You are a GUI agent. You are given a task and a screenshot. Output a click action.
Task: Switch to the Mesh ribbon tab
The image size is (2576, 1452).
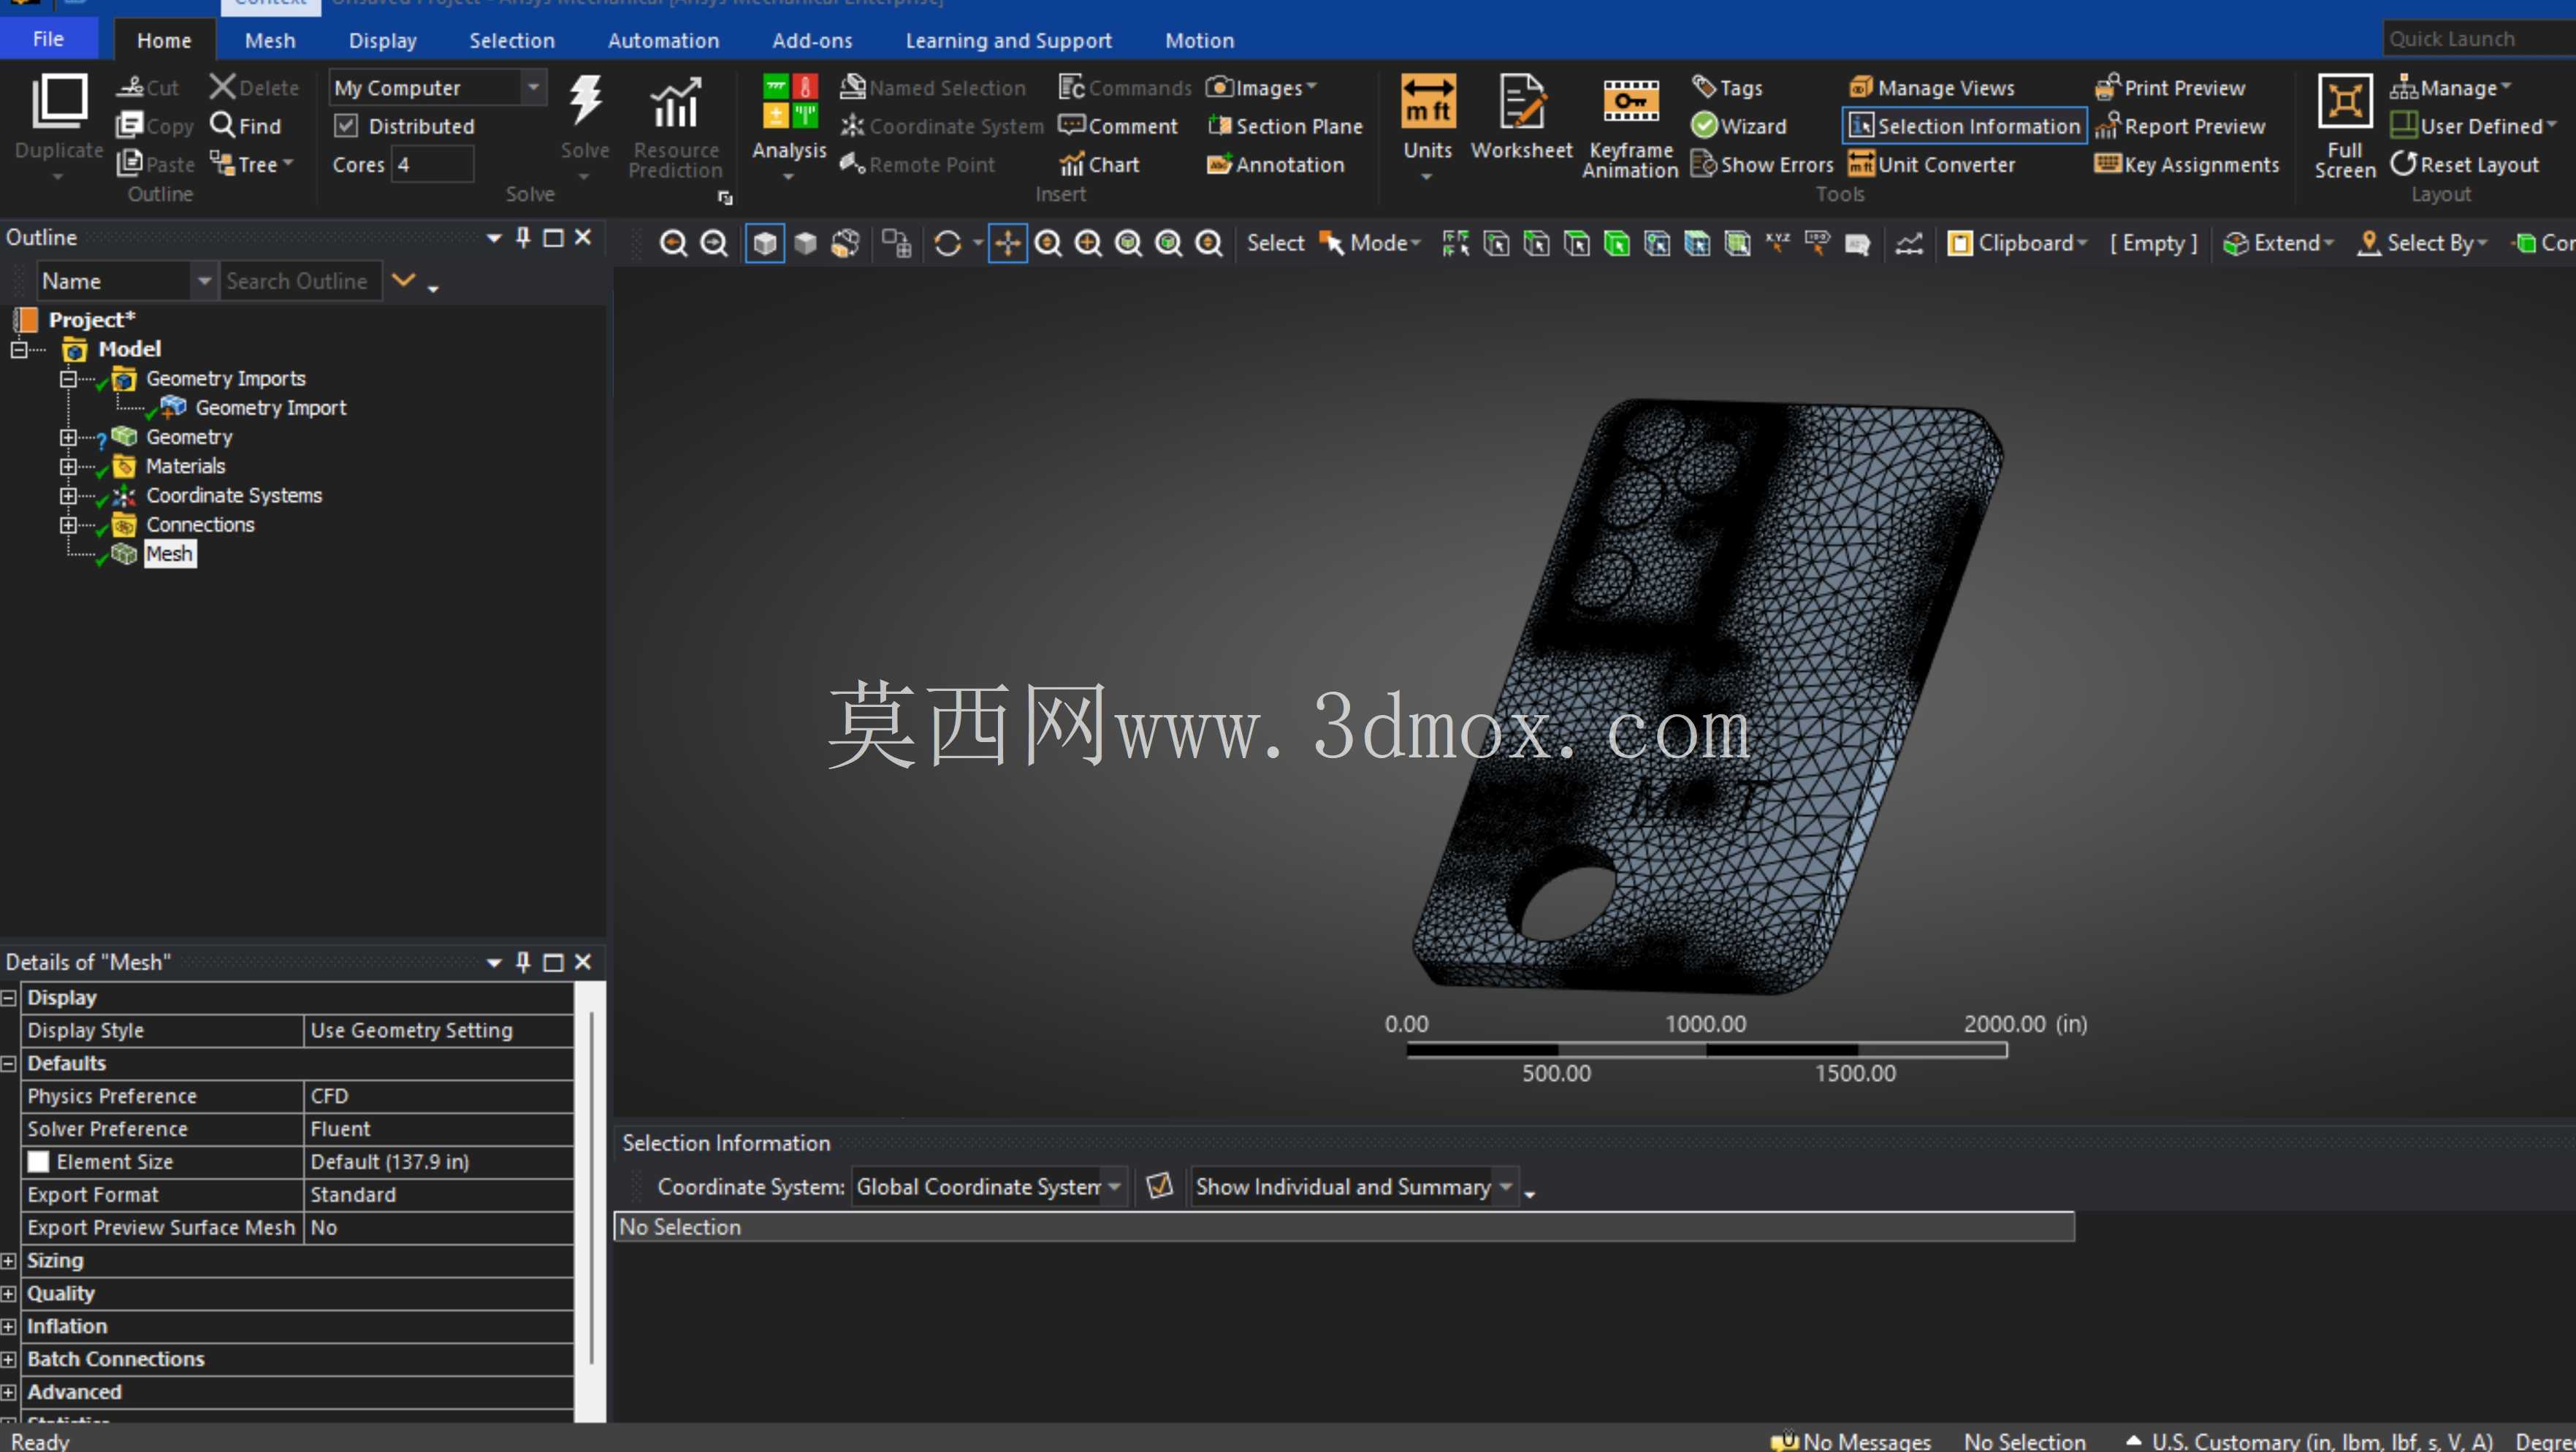click(x=270, y=40)
